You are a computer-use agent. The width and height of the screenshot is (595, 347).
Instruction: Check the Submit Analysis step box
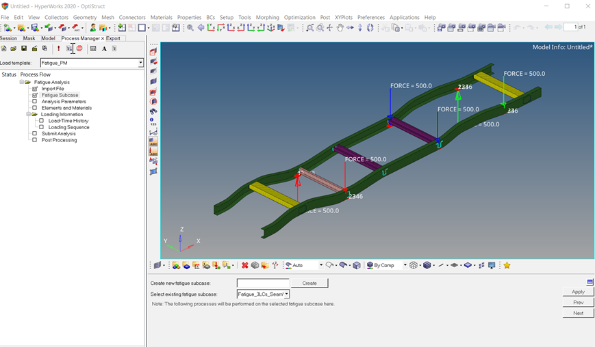pyautogui.click(x=35, y=134)
